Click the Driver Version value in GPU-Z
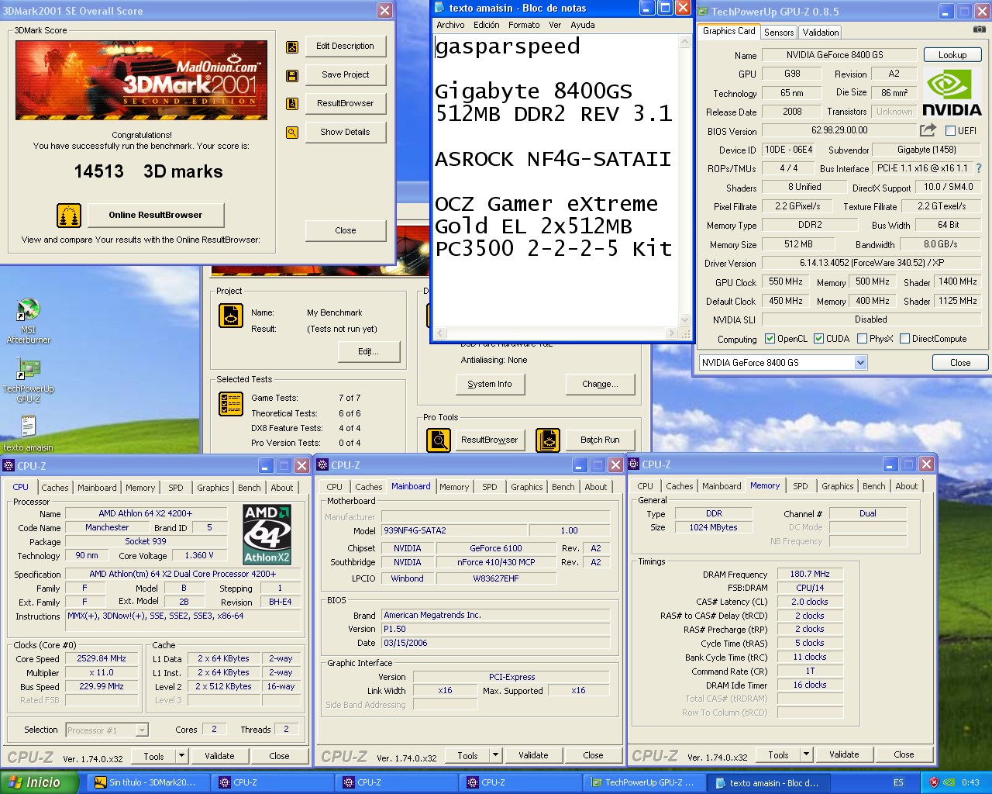Viewport: 992px width, 794px height. pyautogui.click(x=872, y=263)
